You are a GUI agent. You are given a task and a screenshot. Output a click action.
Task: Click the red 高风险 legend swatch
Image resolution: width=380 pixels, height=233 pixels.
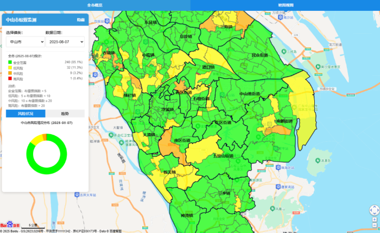(10, 78)
